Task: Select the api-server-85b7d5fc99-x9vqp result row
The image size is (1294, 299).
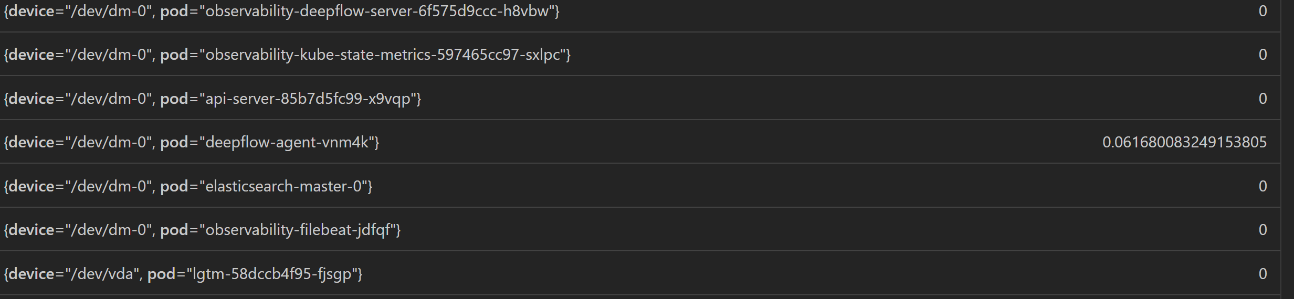Action: (640, 98)
